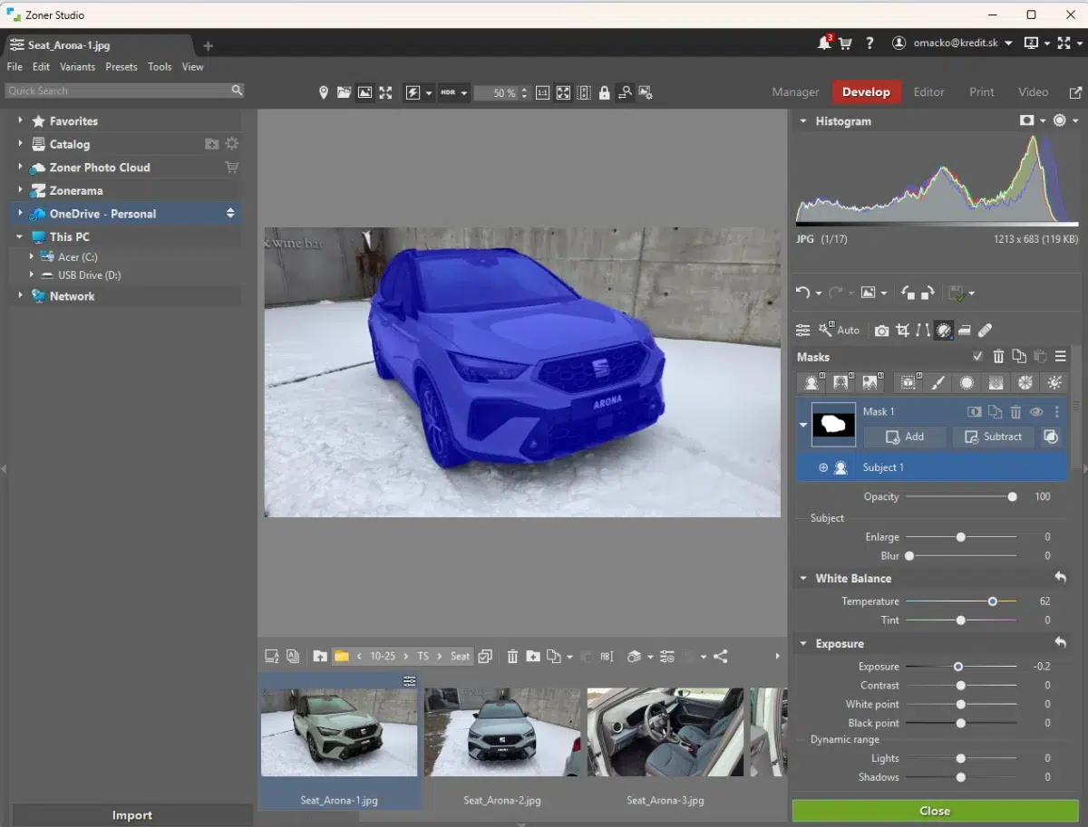
Task: Click the Undo arrow icon
Action: (802, 293)
